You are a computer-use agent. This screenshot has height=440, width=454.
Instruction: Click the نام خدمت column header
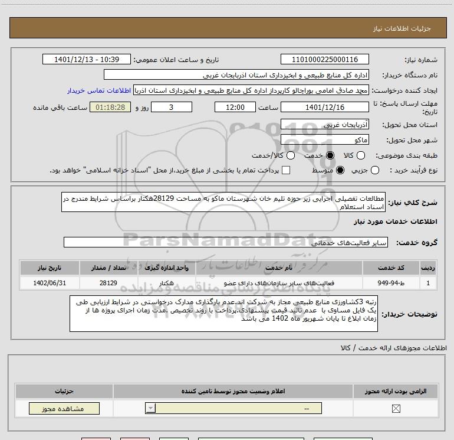point(279,268)
